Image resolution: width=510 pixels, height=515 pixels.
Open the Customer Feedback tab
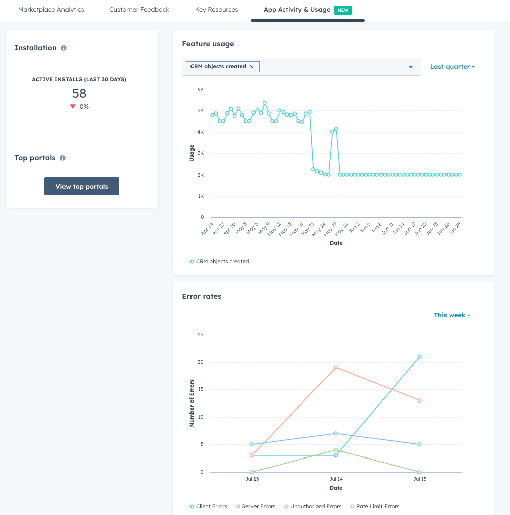pos(139,10)
